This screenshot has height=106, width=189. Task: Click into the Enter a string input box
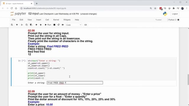(75, 83)
